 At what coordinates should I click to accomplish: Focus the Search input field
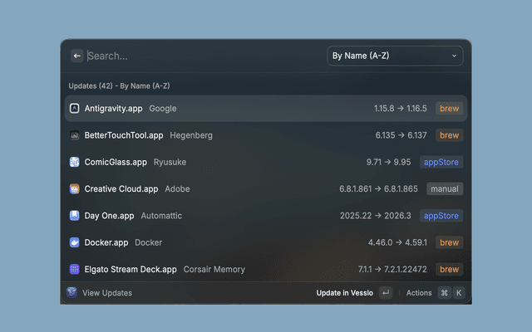pos(204,56)
